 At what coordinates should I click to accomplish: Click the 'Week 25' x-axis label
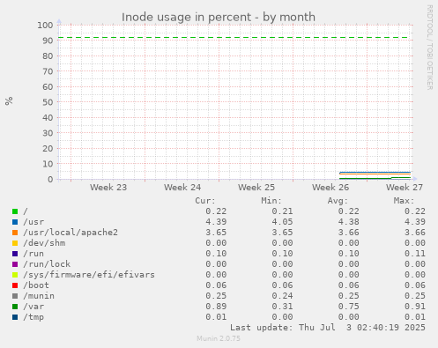click(256, 188)
